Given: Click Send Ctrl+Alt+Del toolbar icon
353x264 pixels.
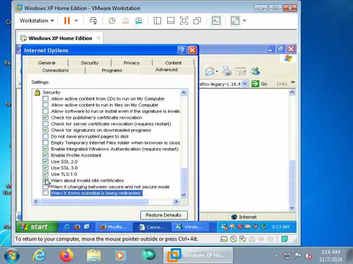Looking at the screenshot, I should 93,21.
